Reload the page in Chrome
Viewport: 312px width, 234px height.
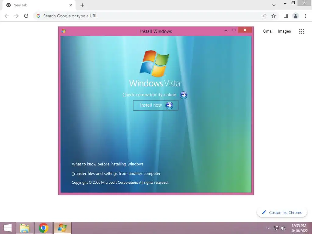tap(26, 16)
